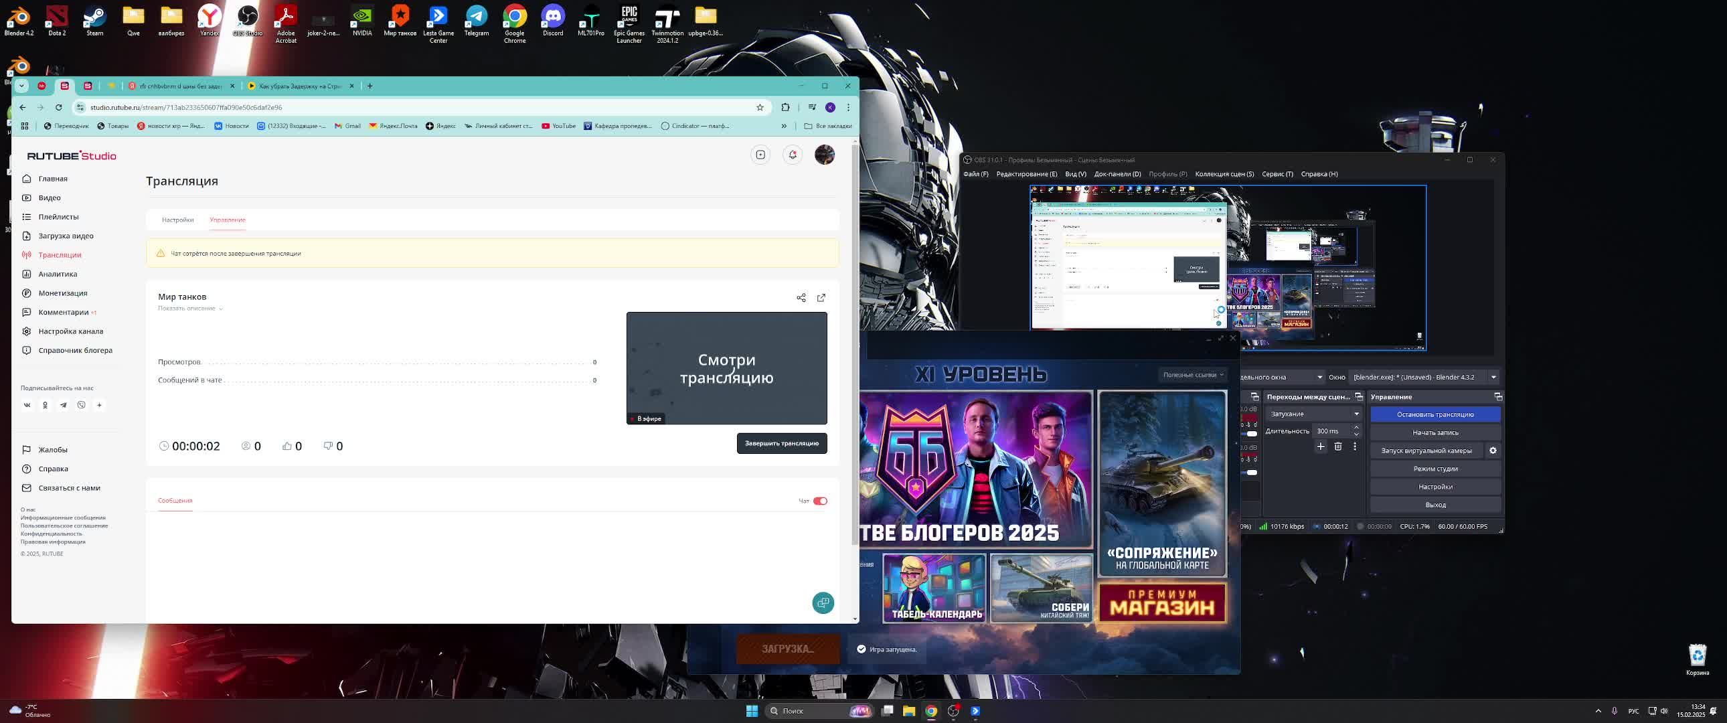This screenshot has width=1727, height=723.
Task: Open Сервис menu in OBS
Action: pos(1277,174)
